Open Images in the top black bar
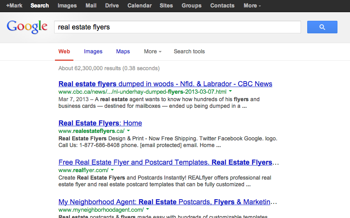Screen dimensions: 350x218 coord(67,5)
